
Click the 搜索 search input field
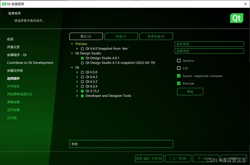coord(121,144)
